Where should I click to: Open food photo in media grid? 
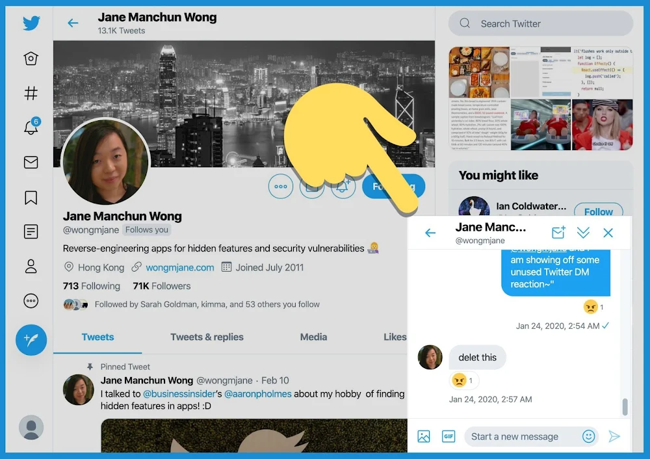(x=479, y=72)
